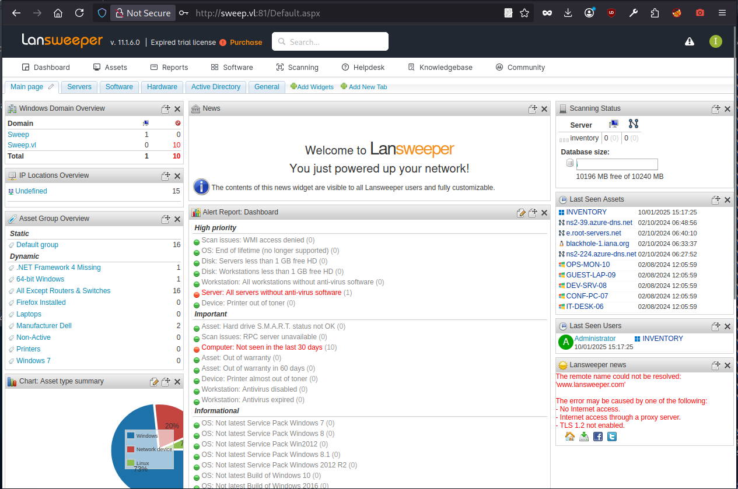Open Facebook icon in Lansweeper news widget

point(598,437)
